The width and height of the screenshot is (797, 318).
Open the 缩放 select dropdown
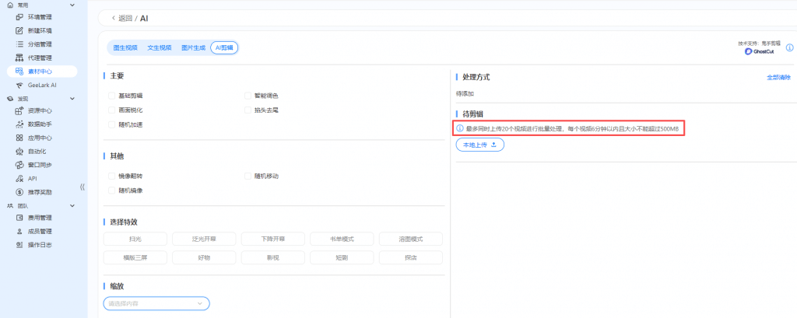pyautogui.click(x=156, y=302)
